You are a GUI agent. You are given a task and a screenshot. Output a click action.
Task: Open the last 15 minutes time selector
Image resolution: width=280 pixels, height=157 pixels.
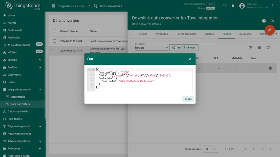(184, 47)
